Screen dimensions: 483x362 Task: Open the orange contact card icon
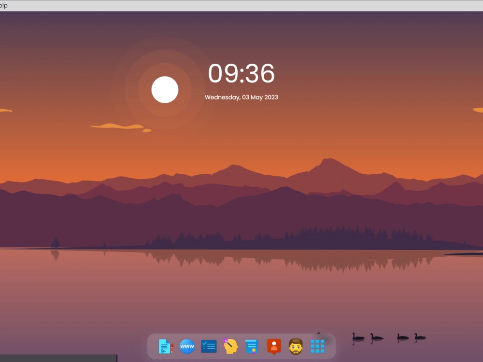click(x=274, y=346)
